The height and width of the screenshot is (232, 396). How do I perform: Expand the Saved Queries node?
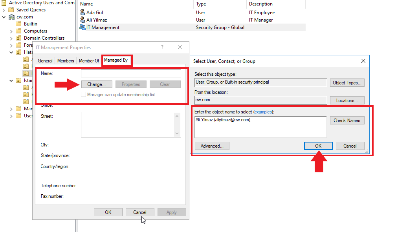pyautogui.click(x=4, y=10)
